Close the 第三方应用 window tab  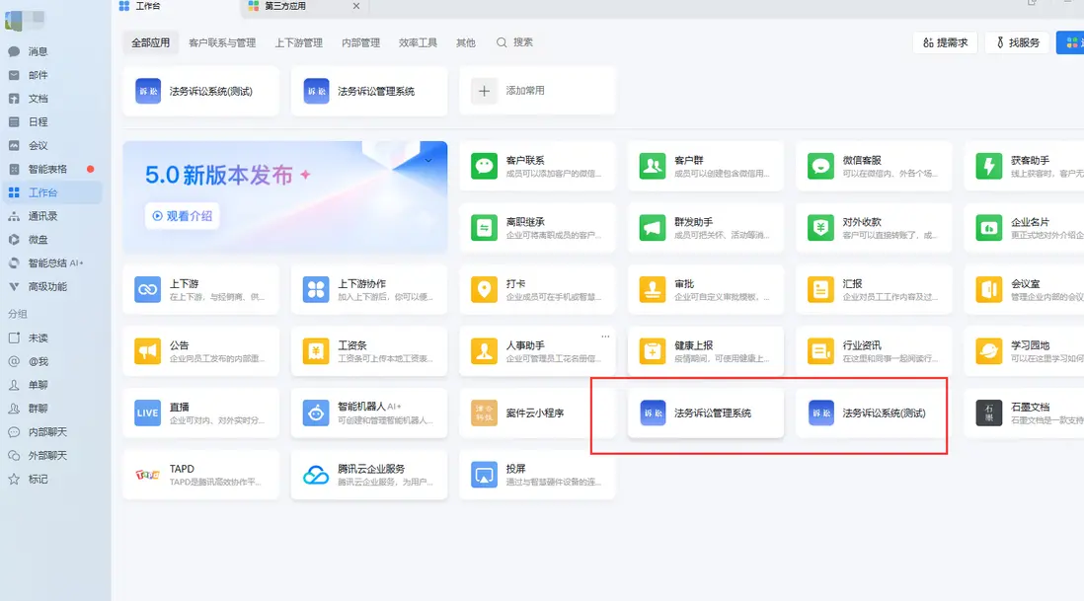click(356, 6)
